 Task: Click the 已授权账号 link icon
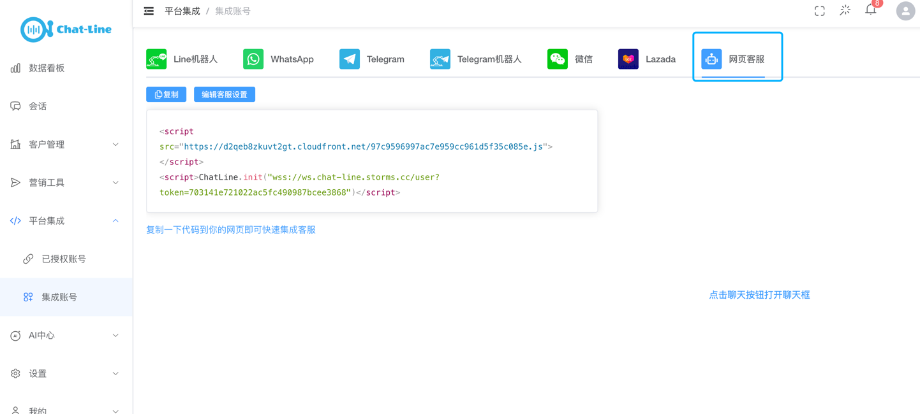click(28, 259)
